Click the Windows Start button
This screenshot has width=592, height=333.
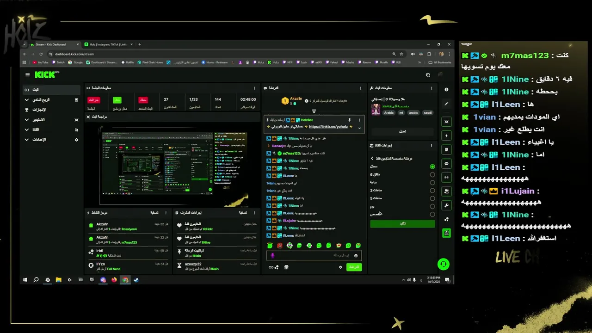click(x=25, y=280)
